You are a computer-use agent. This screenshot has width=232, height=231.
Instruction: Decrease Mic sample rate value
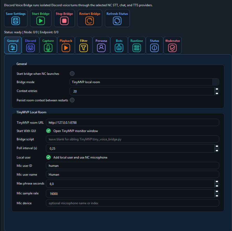tap(217, 196)
